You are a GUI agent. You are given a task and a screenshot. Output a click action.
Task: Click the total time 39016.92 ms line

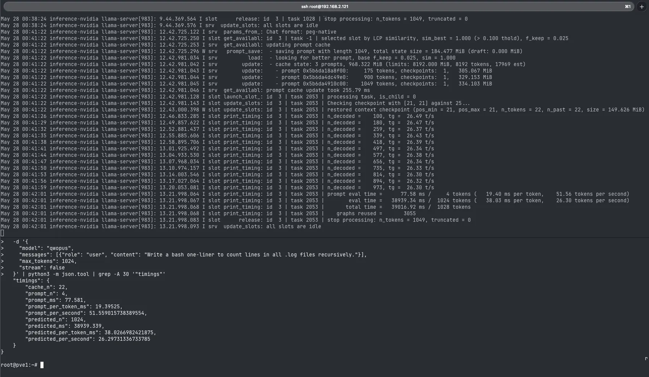[236, 207]
